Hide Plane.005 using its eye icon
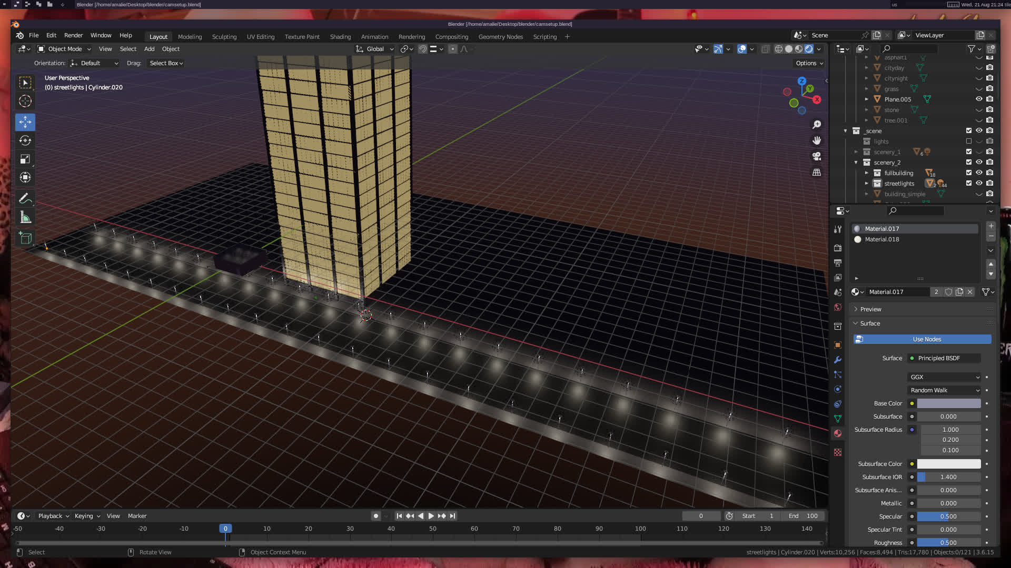1011x568 pixels. [x=979, y=99]
